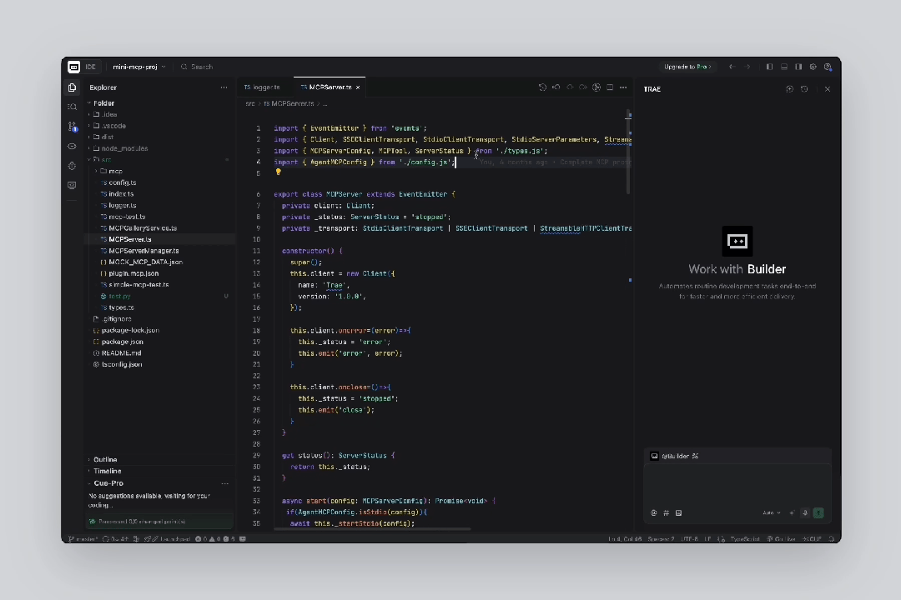Screen dimensions: 901x600
Task: Open the Auto model dropdown in chat
Action: tap(771, 512)
